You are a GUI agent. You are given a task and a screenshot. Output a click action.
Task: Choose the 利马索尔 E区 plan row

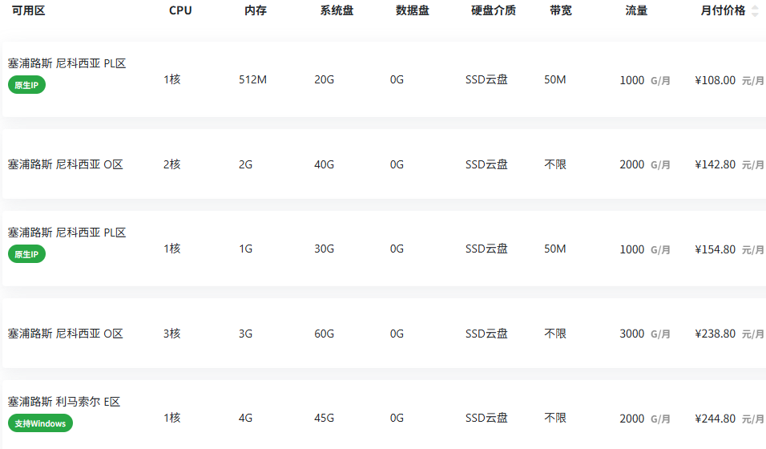384,415
